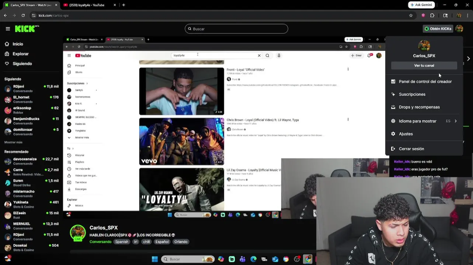The width and height of the screenshot is (473, 265).
Task: Click the Obtén KICKs button
Action: click(438, 29)
